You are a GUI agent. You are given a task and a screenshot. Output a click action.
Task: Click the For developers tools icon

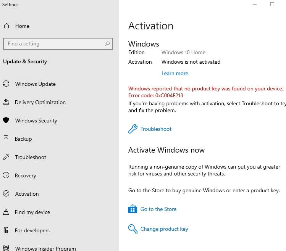click(x=6, y=230)
